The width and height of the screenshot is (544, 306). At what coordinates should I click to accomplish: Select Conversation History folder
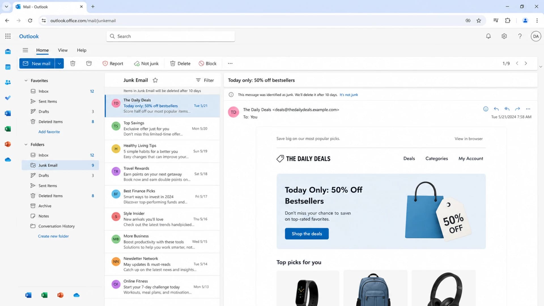(x=60, y=226)
